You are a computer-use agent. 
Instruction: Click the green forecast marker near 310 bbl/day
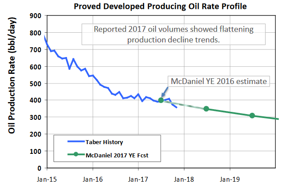tap(252, 116)
